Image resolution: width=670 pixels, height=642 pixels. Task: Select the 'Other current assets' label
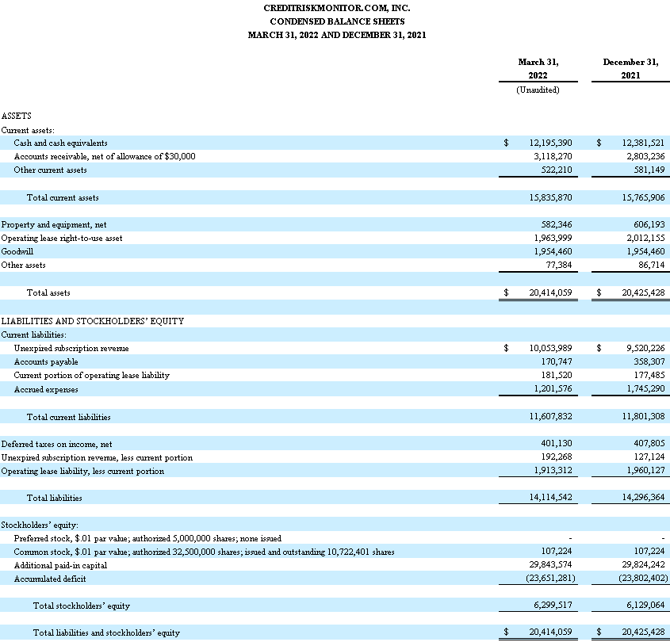pos(50,170)
